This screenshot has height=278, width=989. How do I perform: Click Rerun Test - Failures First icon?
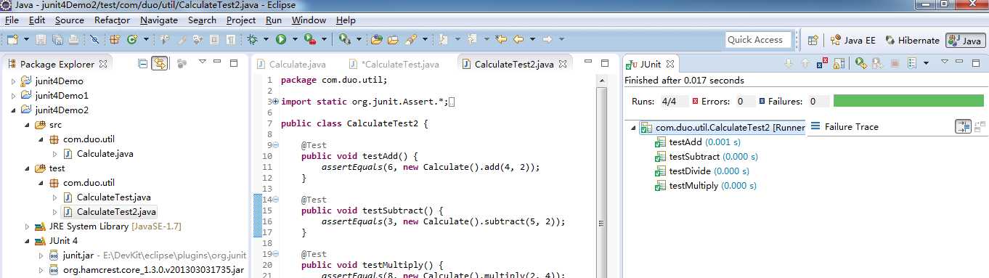click(877, 64)
